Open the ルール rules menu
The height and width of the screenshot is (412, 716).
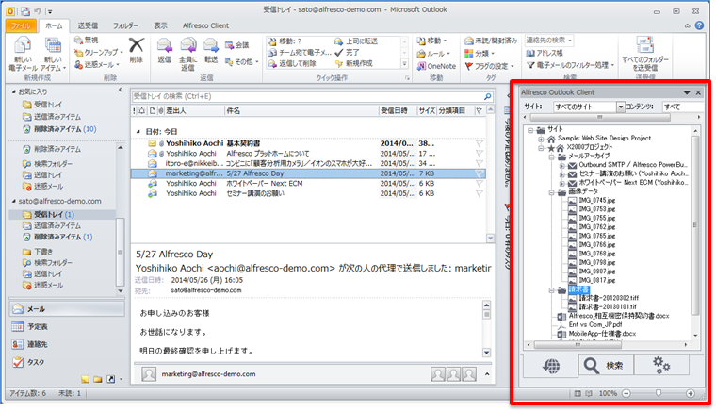433,54
